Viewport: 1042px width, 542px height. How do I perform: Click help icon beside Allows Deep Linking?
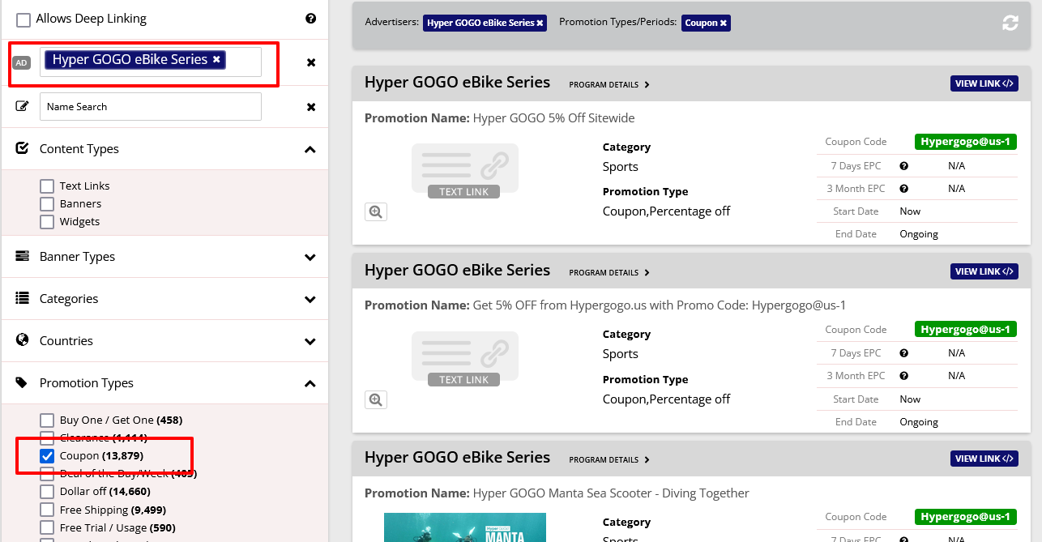coord(310,19)
